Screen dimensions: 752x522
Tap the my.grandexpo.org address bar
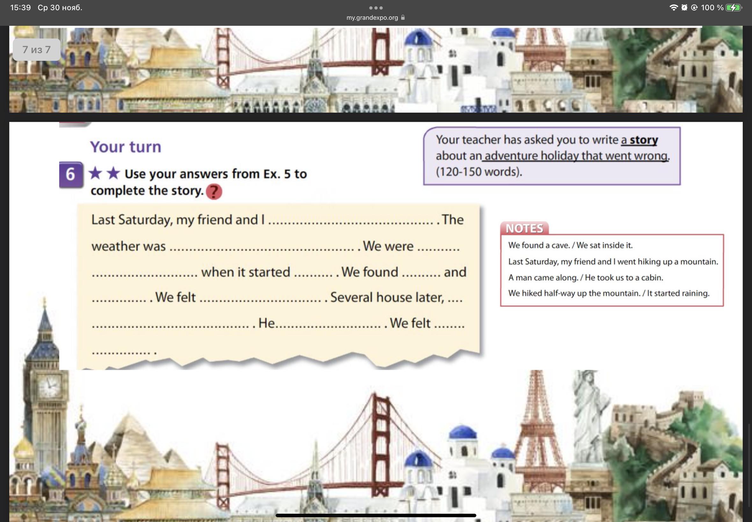(x=376, y=18)
